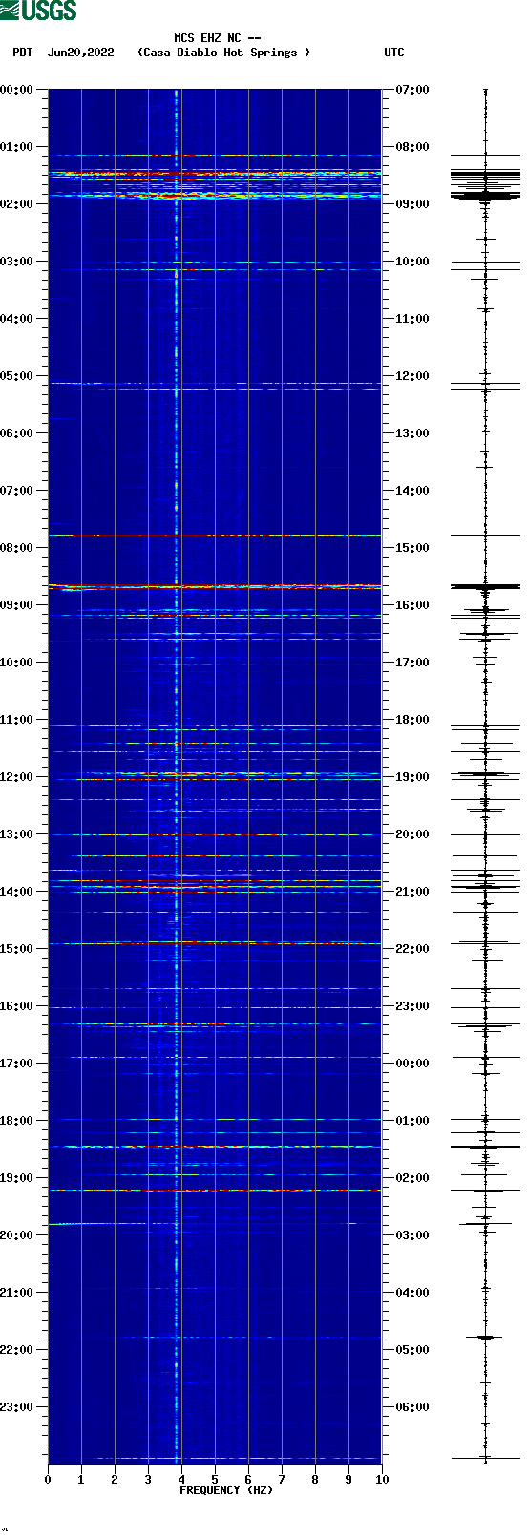Click the 20:00 UTC time label
Image resolution: width=527 pixels, height=1540 pixels.
click(x=412, y=834)
